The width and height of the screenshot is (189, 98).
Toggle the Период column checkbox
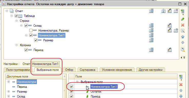[26, 50]
